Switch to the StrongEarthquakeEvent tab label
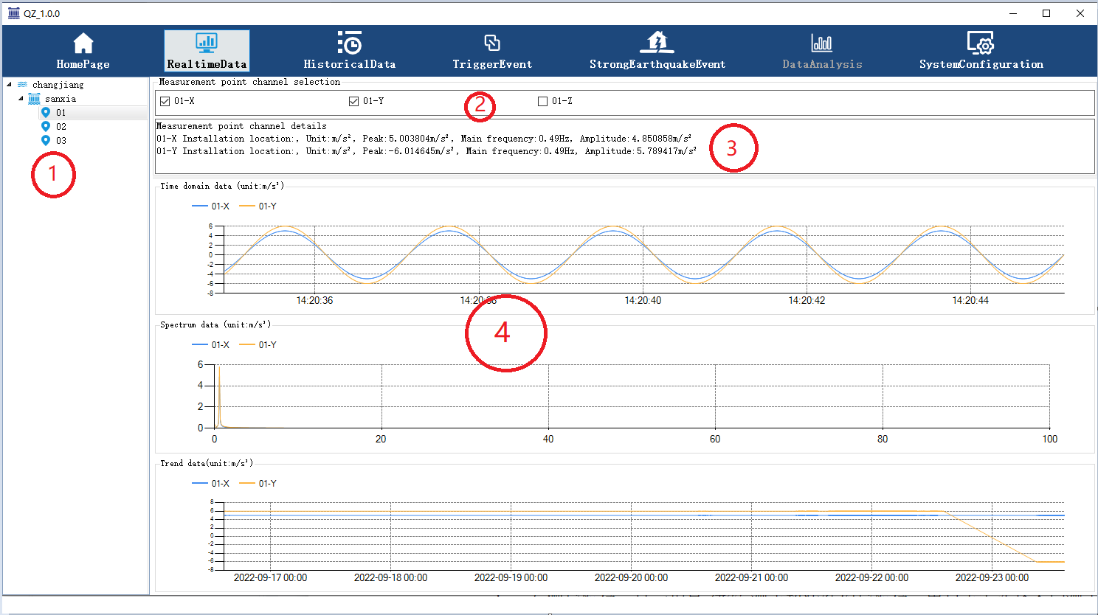 [x=657, y=64]
